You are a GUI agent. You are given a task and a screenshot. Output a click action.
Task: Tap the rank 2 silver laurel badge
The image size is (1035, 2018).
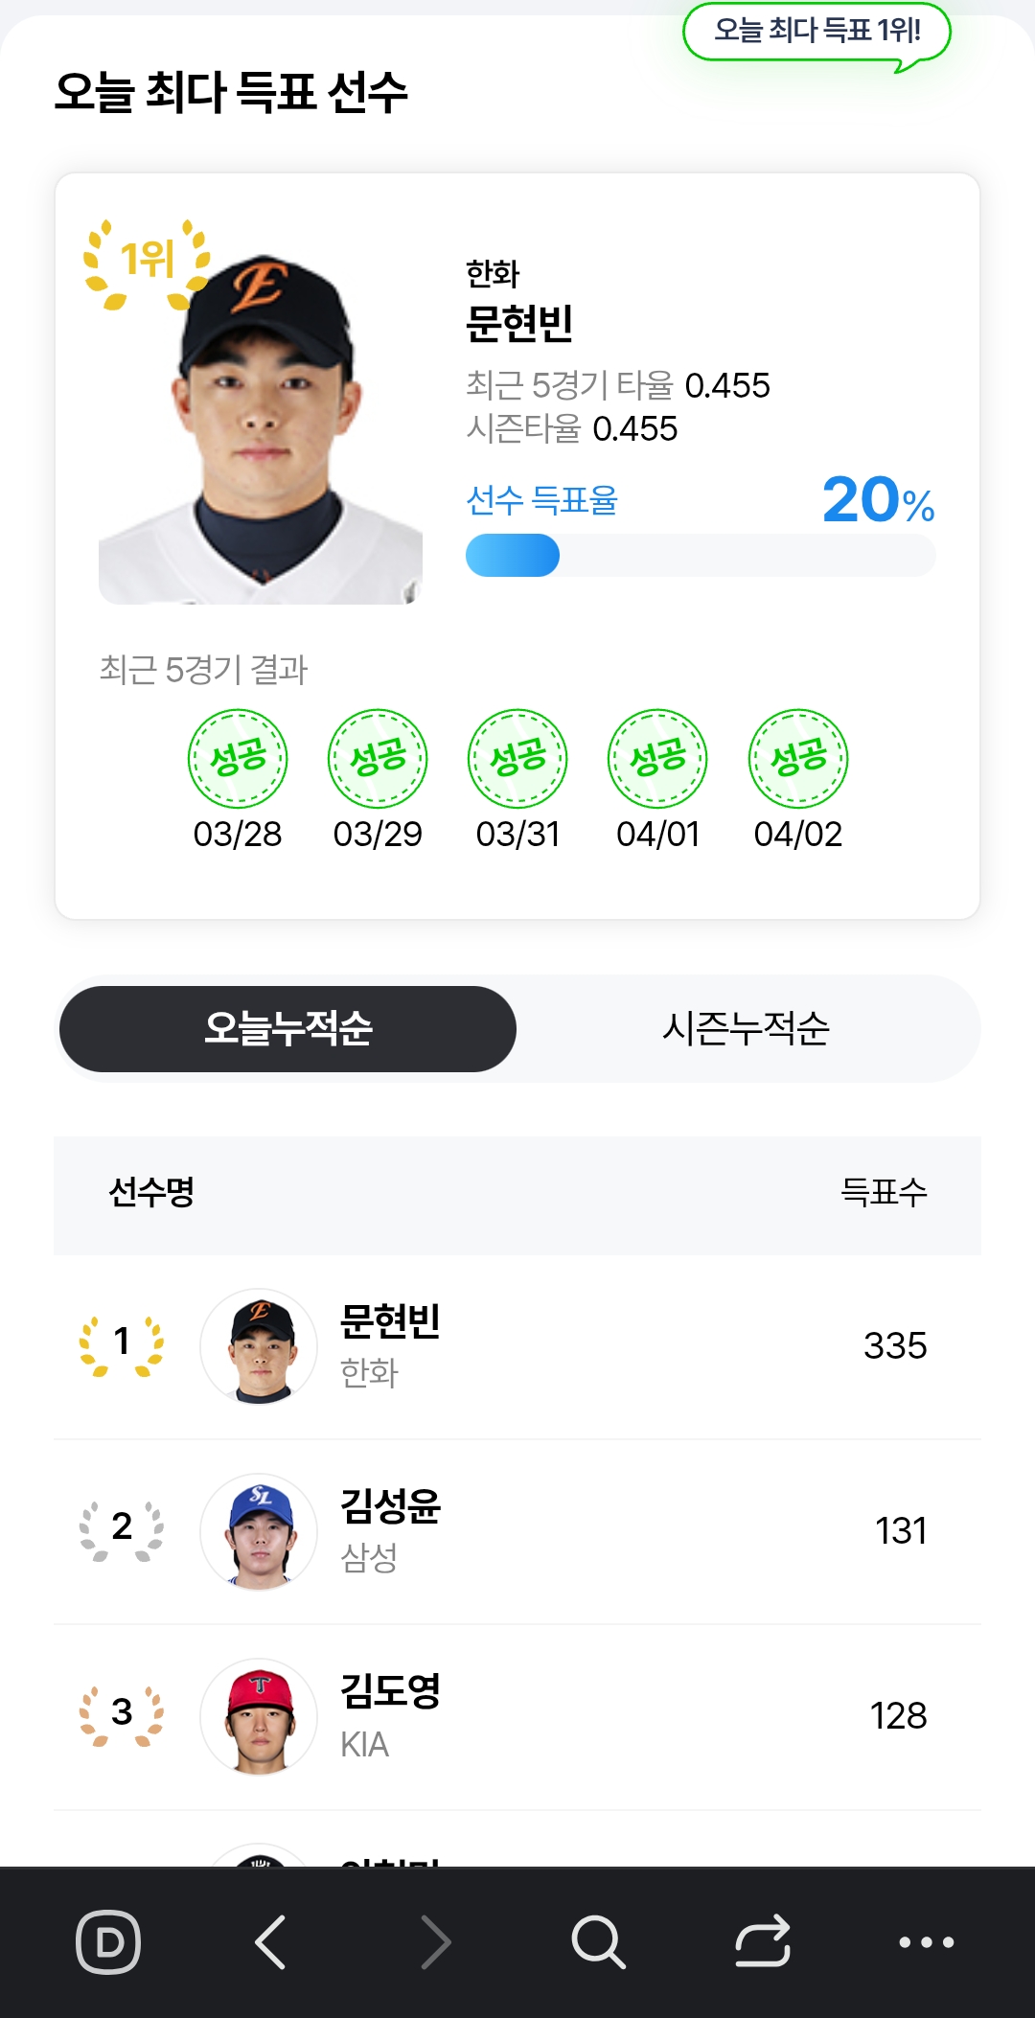click(122, 1527)
